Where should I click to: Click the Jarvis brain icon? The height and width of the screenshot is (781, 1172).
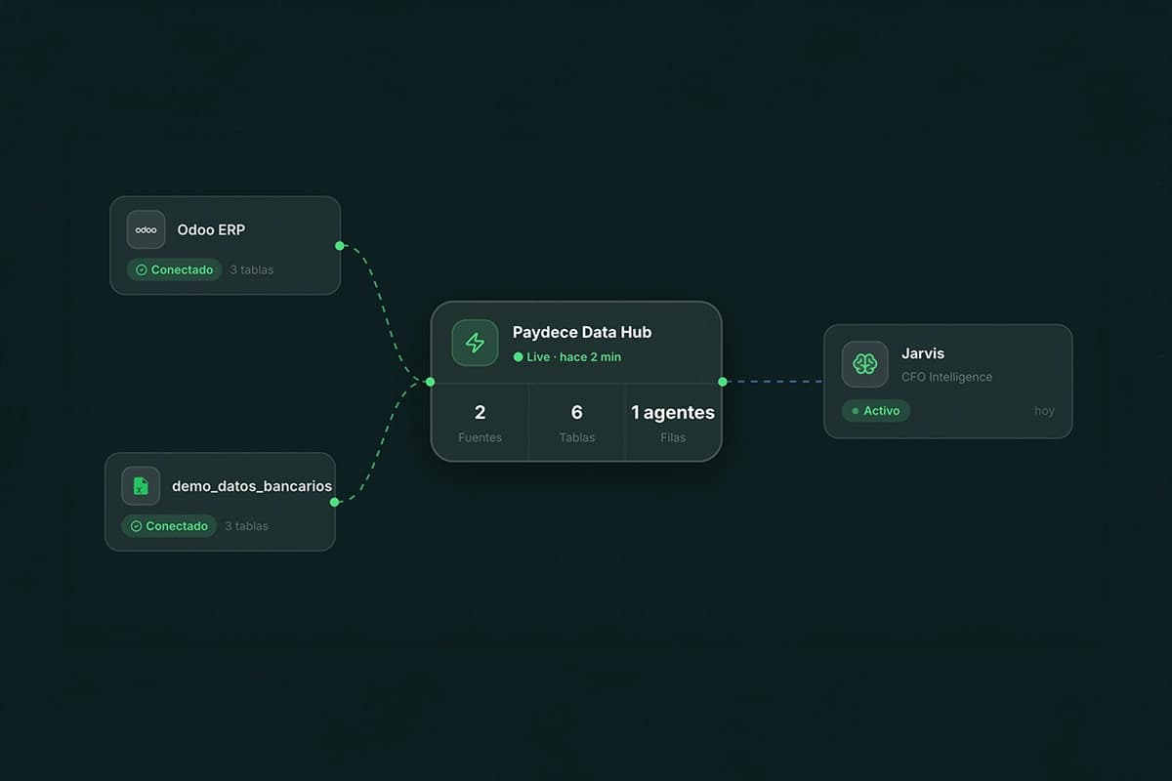click(864, 363)
